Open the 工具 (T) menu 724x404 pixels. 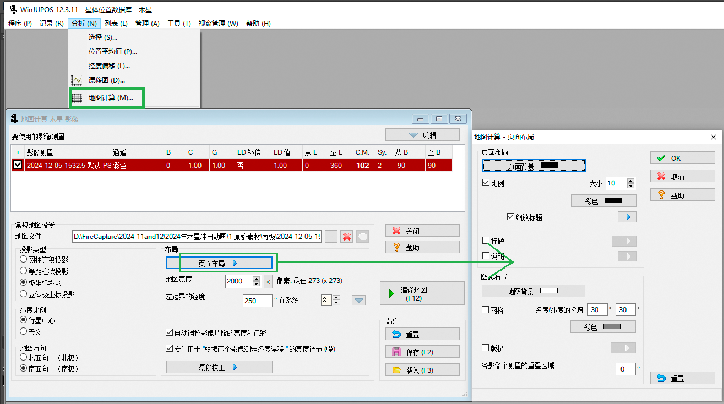point(179,24)
